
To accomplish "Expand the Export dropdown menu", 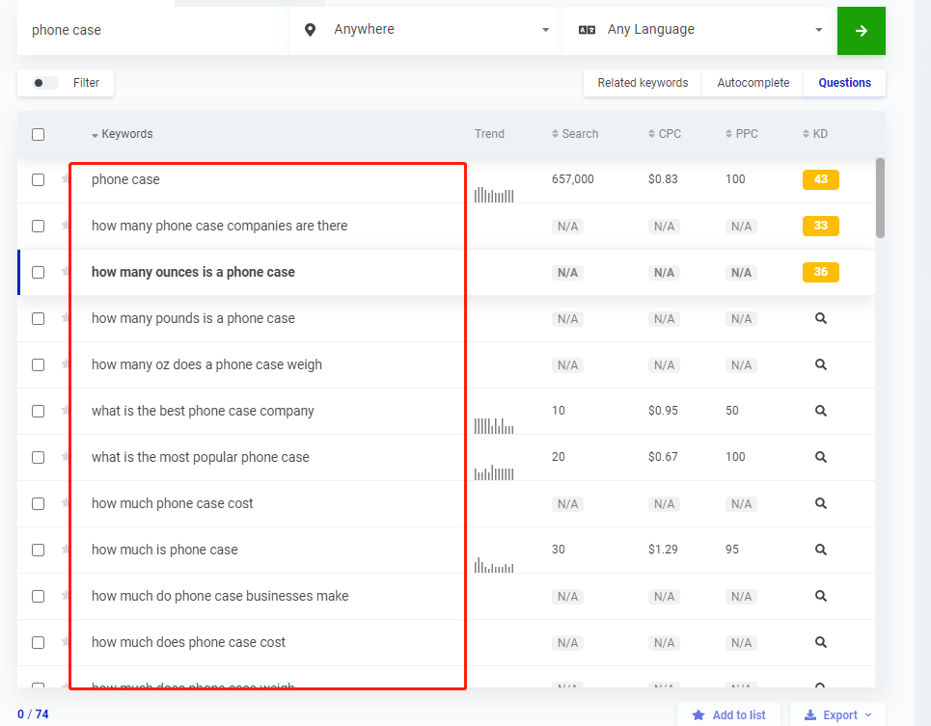I will [x=837, y=714].
